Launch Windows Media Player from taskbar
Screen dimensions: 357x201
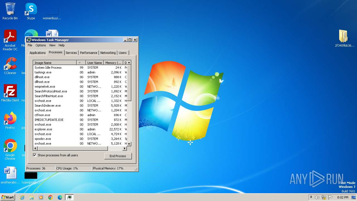(41, 197)
